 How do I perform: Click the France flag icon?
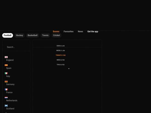click(x=6, y=89)
